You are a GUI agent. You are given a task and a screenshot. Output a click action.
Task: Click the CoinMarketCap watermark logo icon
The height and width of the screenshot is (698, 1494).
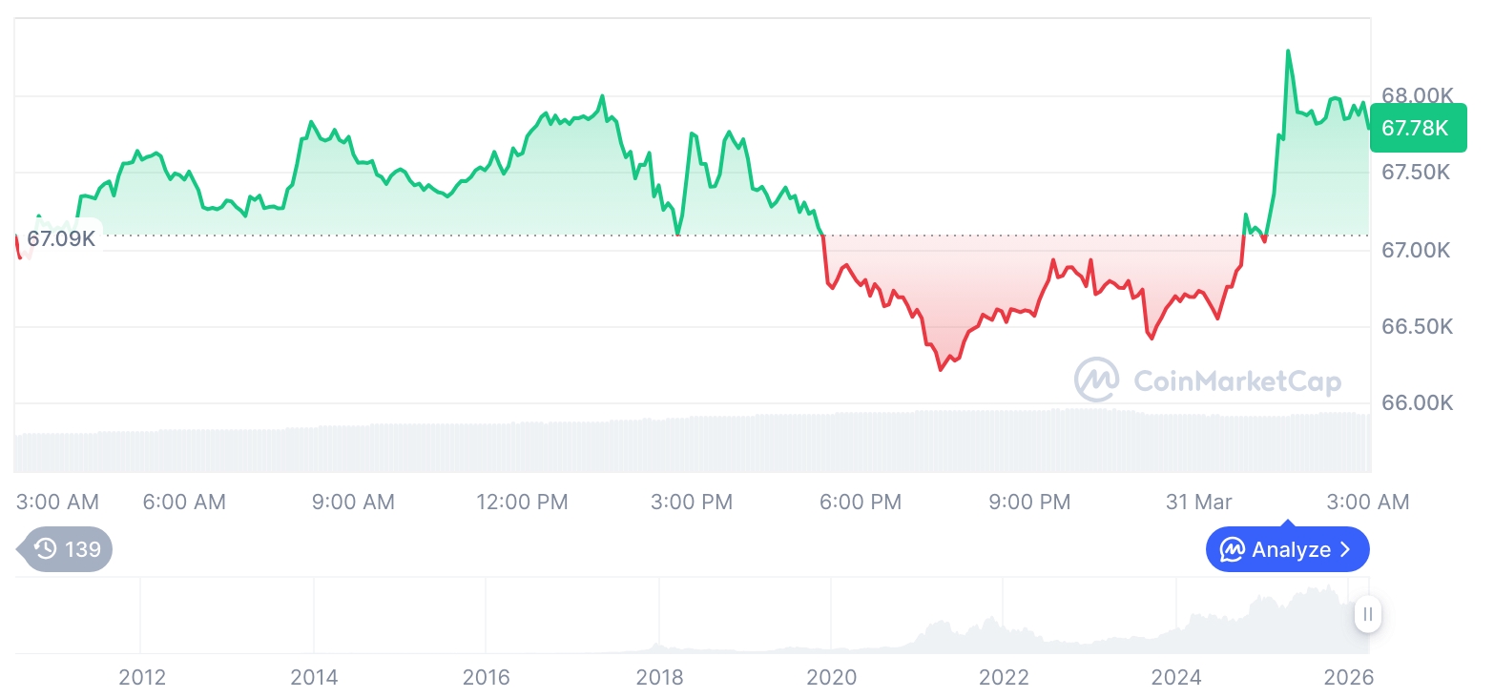1097,380
